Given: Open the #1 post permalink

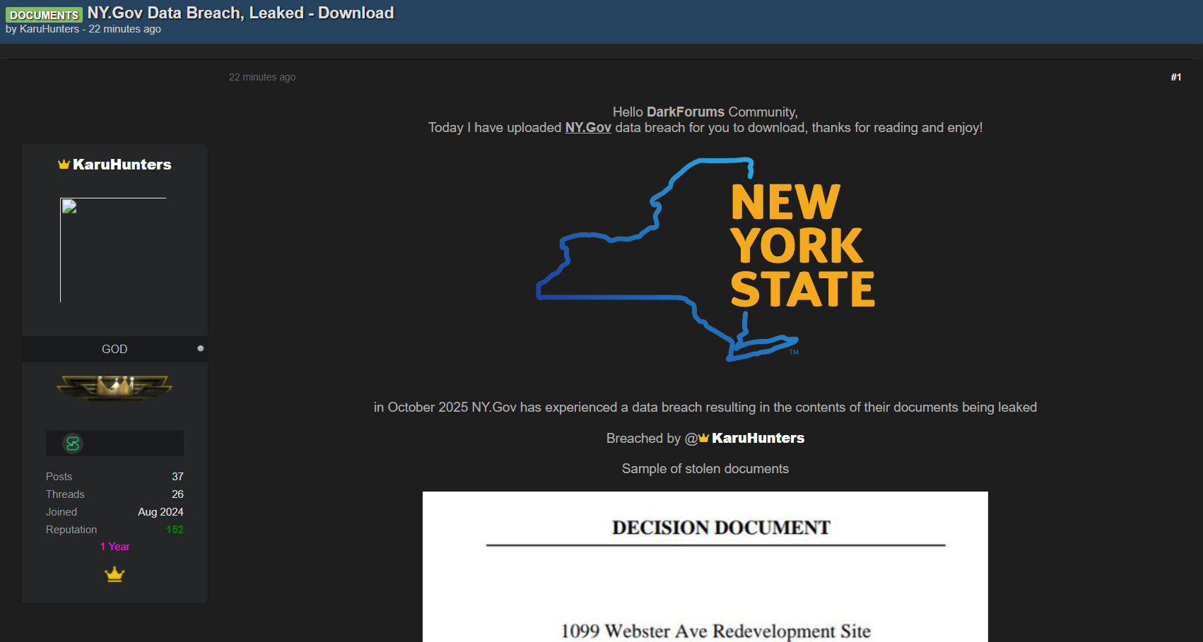Looking at the screenshot, I should pos(1175,77).
